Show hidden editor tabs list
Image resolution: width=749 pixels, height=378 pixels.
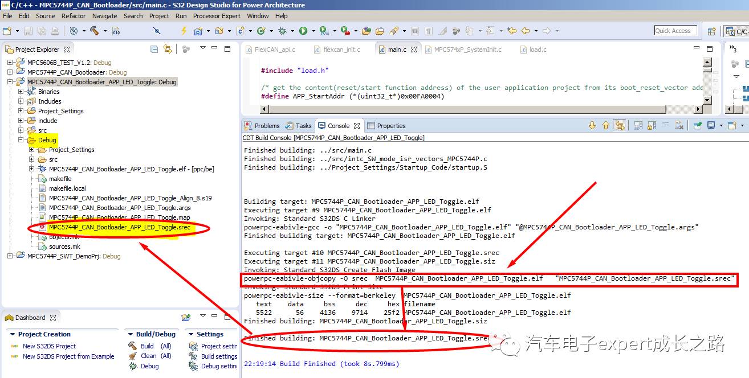click(732, 50)
